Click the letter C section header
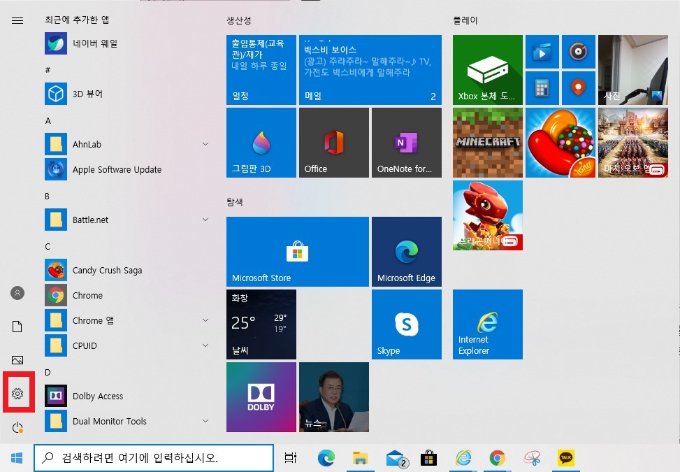Image resolution: width=680 pixels, height=472 pixels. 48,246
